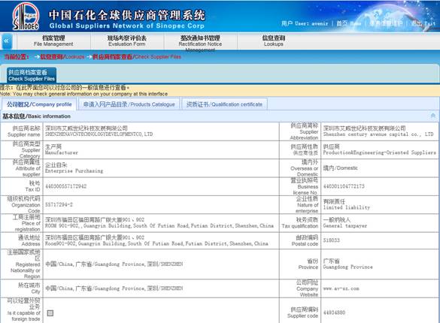Click the user name avenir in header
Viewport: 440px width, 323px height.
click(x=320, y=24)
